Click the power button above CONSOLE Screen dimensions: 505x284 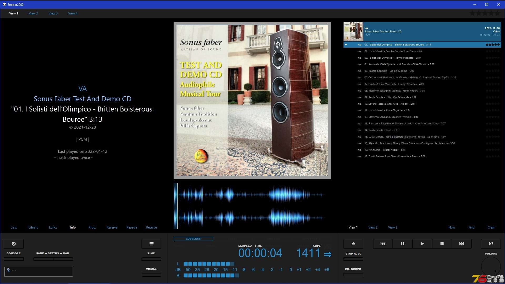[14, 244]
